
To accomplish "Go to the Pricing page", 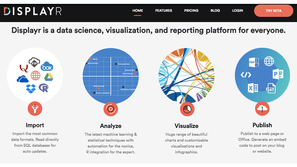I will pos(191,11).
